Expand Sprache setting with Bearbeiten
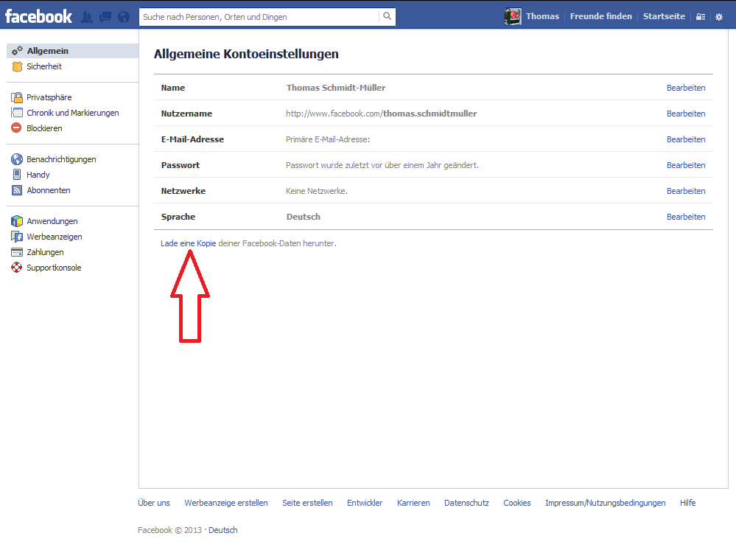This screenshot has width=736, height=547. [685, 217]
